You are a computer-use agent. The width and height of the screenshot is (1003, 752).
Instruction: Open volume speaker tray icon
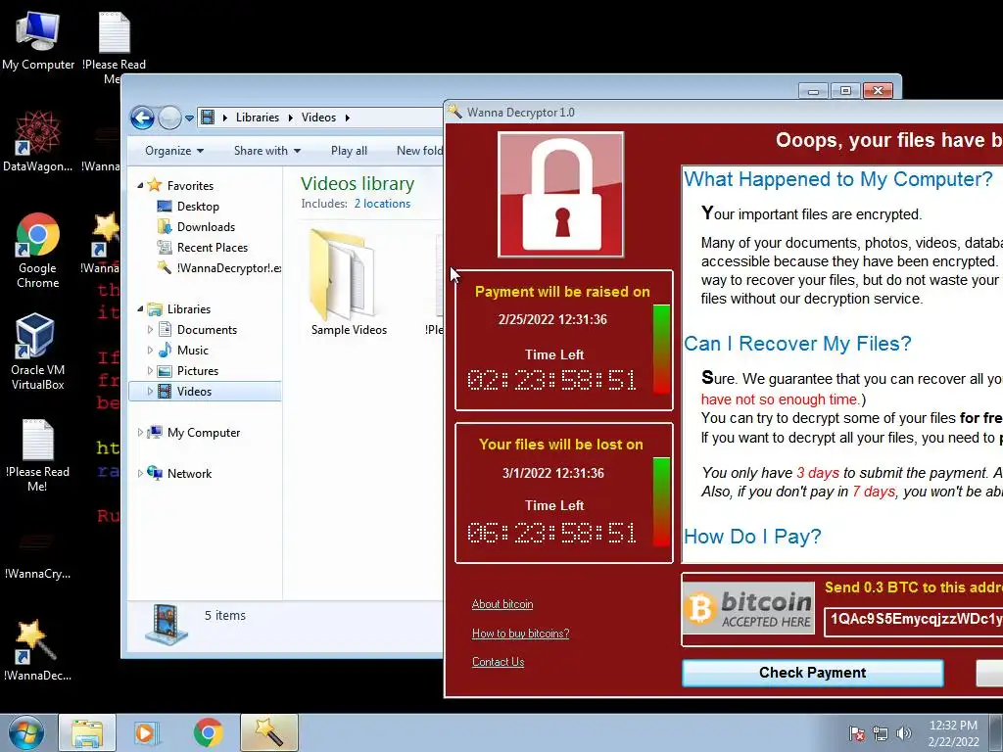(x=904, y=733)
